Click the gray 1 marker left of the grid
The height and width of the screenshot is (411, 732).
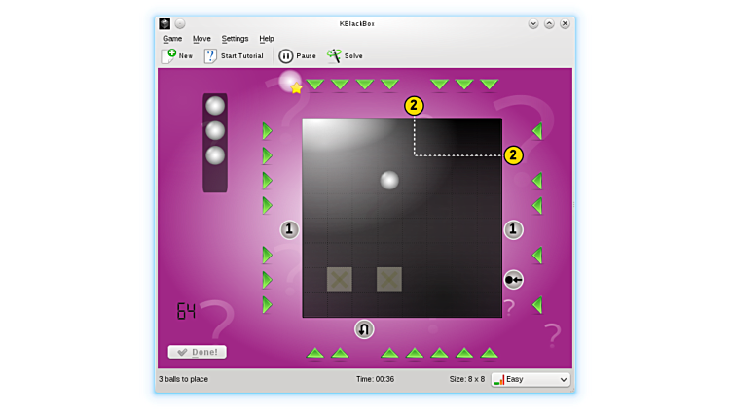tap(289, 230)
